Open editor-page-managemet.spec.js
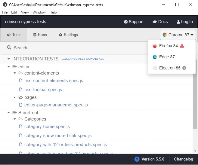198x165 pixels. click(56, 105)
